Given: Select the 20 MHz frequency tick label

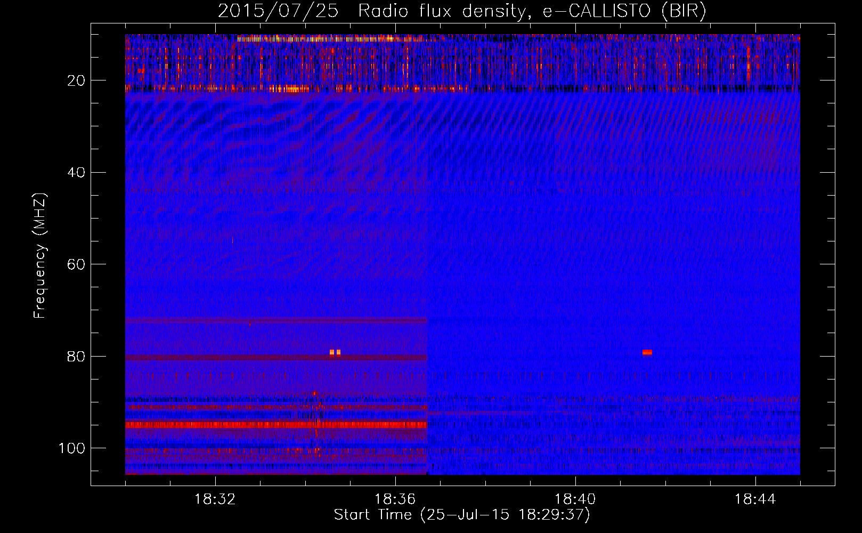Looking at the screenshot, I should (76, 80).
